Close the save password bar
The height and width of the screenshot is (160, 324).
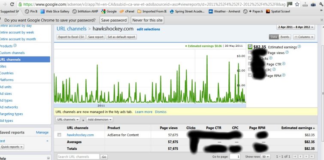(x=322, y=20)
